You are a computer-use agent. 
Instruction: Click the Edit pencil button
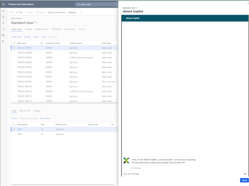point(19,12)
